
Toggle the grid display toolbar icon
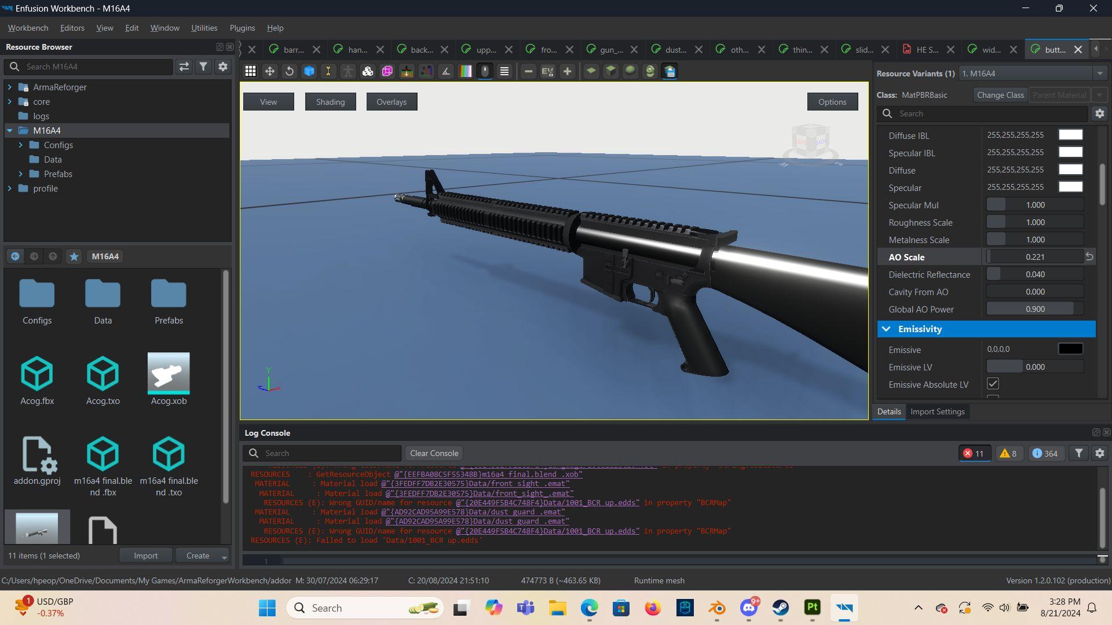[x=250, y=71]
